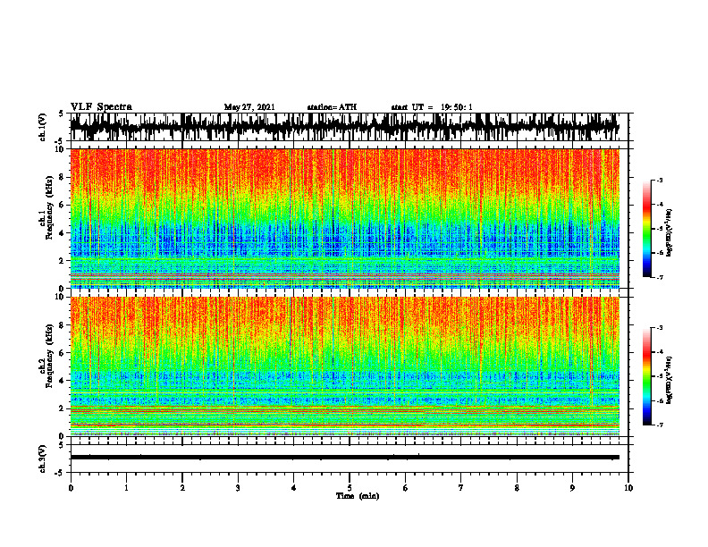Click the 'Time (min)' axis title
Screen dimensions: 708x547
click(x=358, y=496)
